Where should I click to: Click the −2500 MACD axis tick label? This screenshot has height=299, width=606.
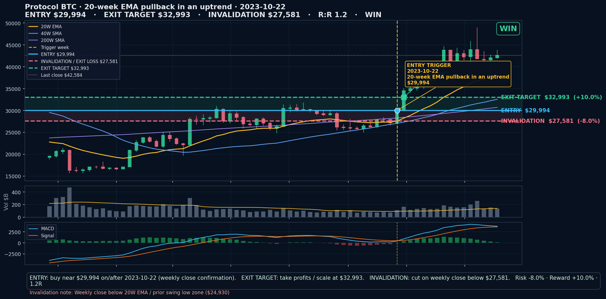coord(13,254)
